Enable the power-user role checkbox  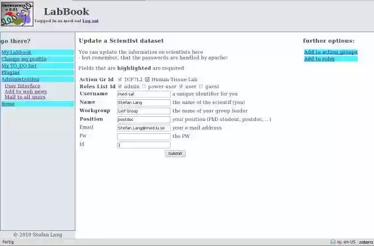coord(144,86)
